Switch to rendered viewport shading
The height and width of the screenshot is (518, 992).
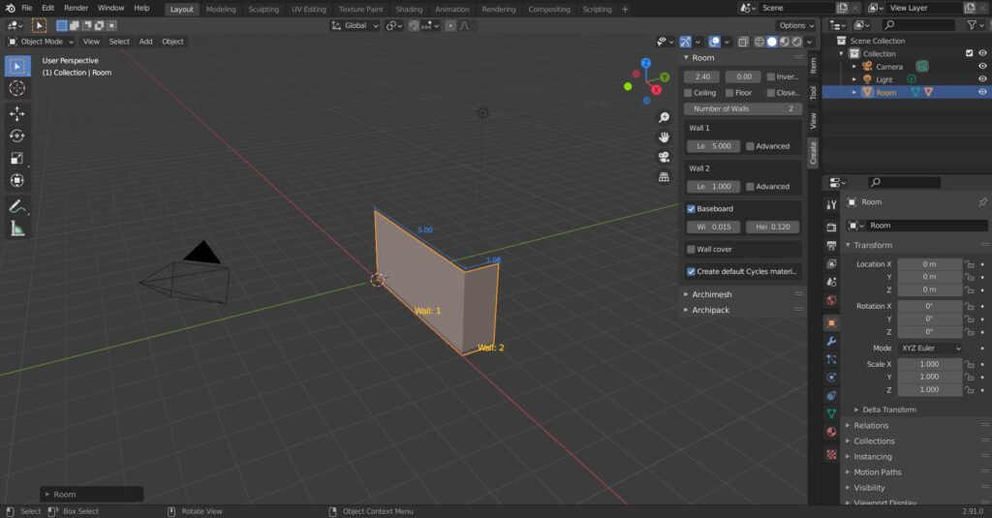[x=797, y=42]
